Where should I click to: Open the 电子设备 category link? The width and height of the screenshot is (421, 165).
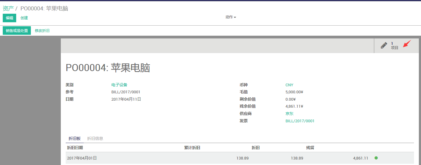click(x=119, y=85)
